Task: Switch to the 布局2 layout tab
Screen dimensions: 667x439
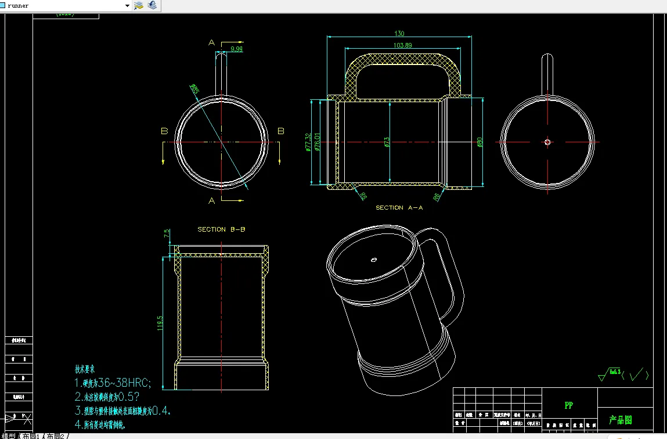Action: (55, 436)
